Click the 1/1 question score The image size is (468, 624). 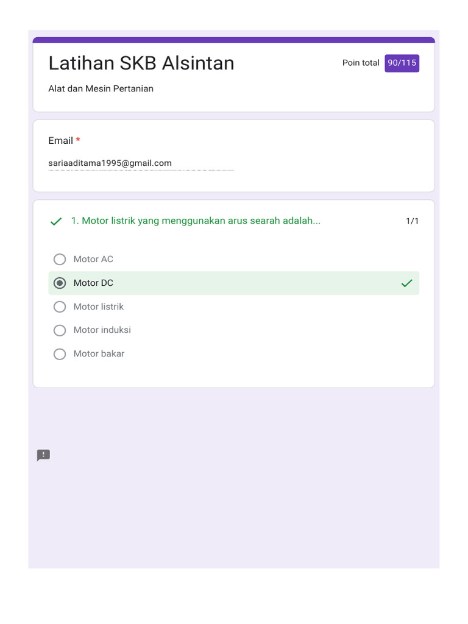tap(412, 221)
